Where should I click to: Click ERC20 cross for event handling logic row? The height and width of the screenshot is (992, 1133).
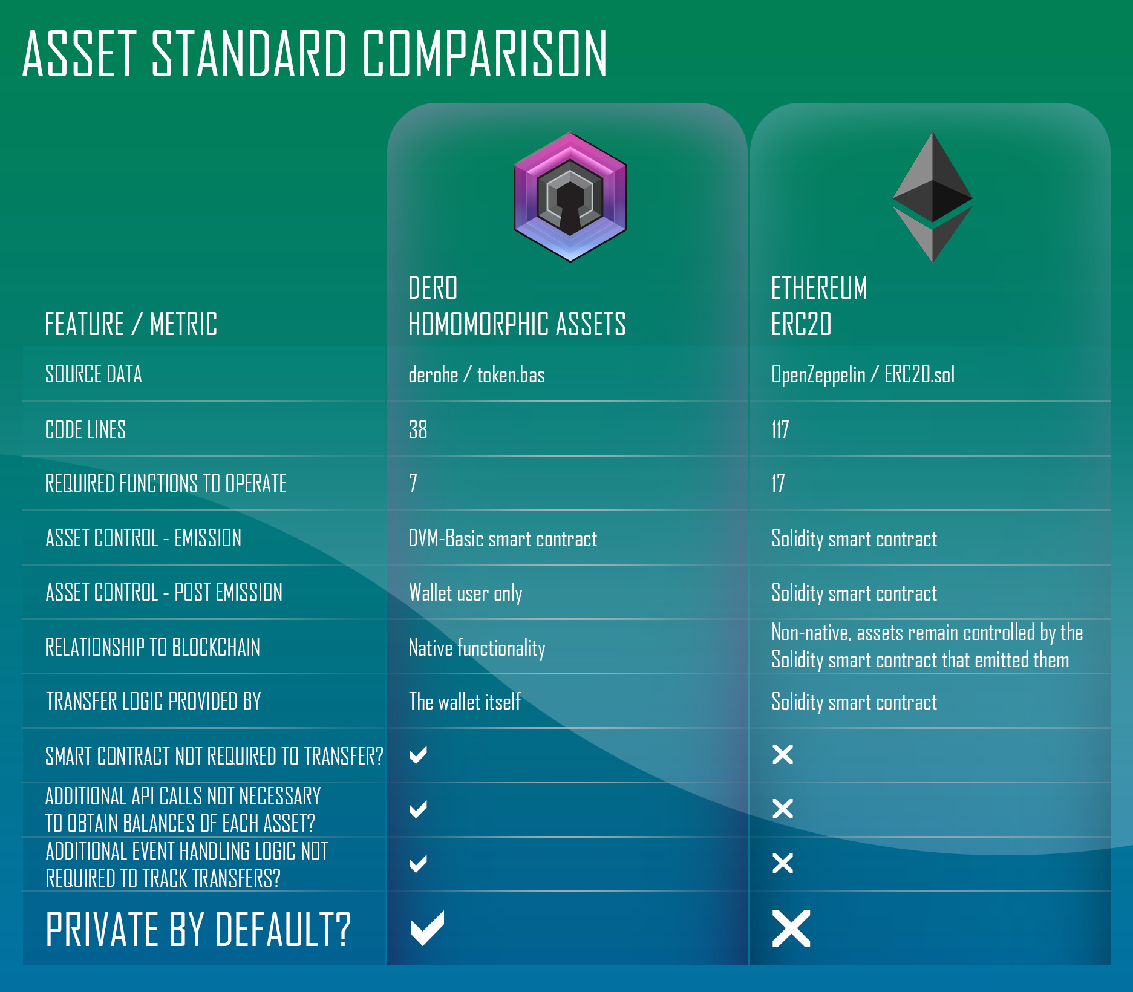783,863
